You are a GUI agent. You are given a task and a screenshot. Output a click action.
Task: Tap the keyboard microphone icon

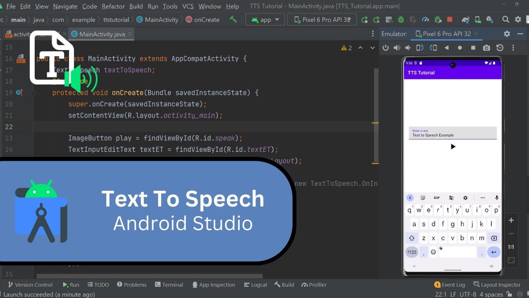pos(497,198)
